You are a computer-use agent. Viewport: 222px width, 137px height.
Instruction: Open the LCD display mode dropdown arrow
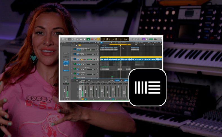click(128, 39)
